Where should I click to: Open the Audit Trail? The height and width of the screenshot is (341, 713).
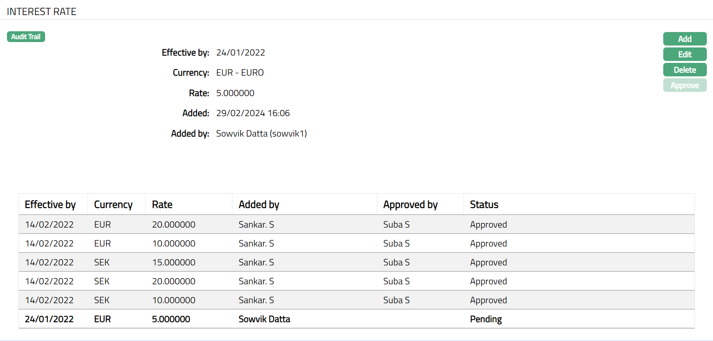pos(26,37)
